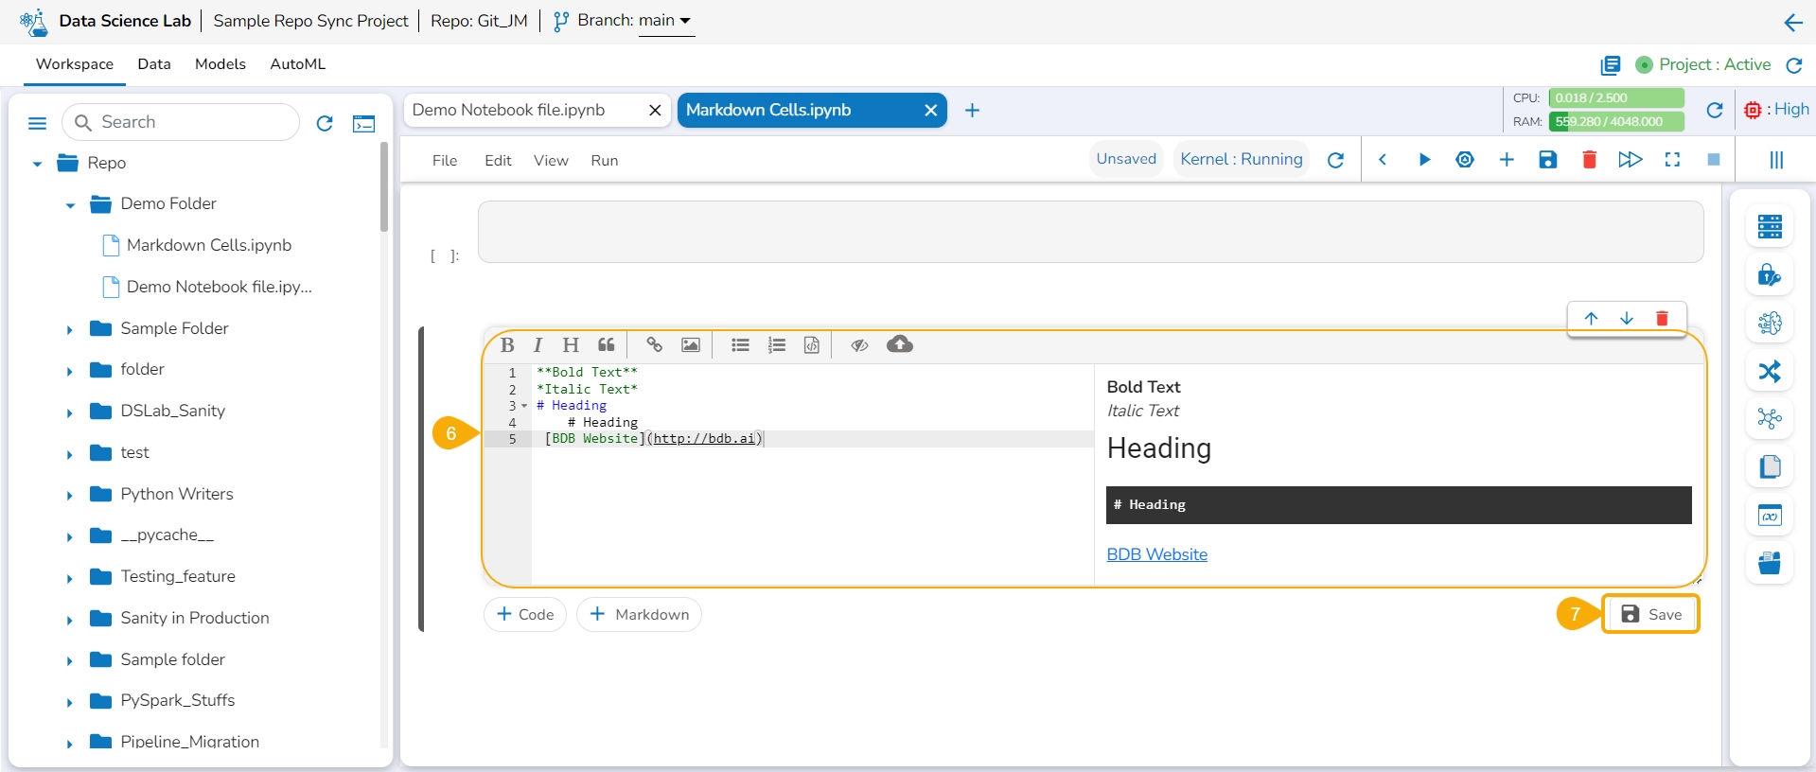Insert a link using the markdown link icon
1816x772 pixels.
click(x=654, y=345)
